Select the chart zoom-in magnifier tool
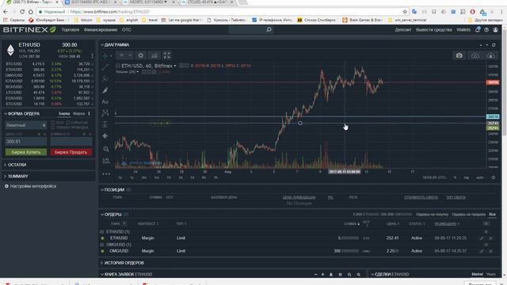Screen dimensions: 507x285 (105, 149)
